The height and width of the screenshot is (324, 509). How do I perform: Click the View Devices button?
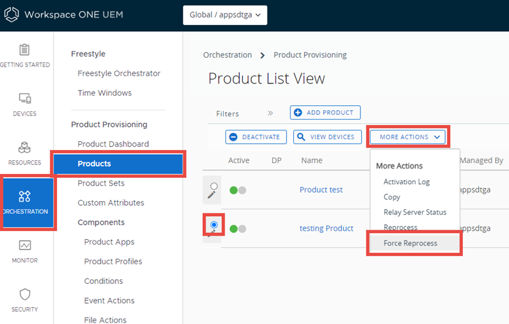coord(328,137)
